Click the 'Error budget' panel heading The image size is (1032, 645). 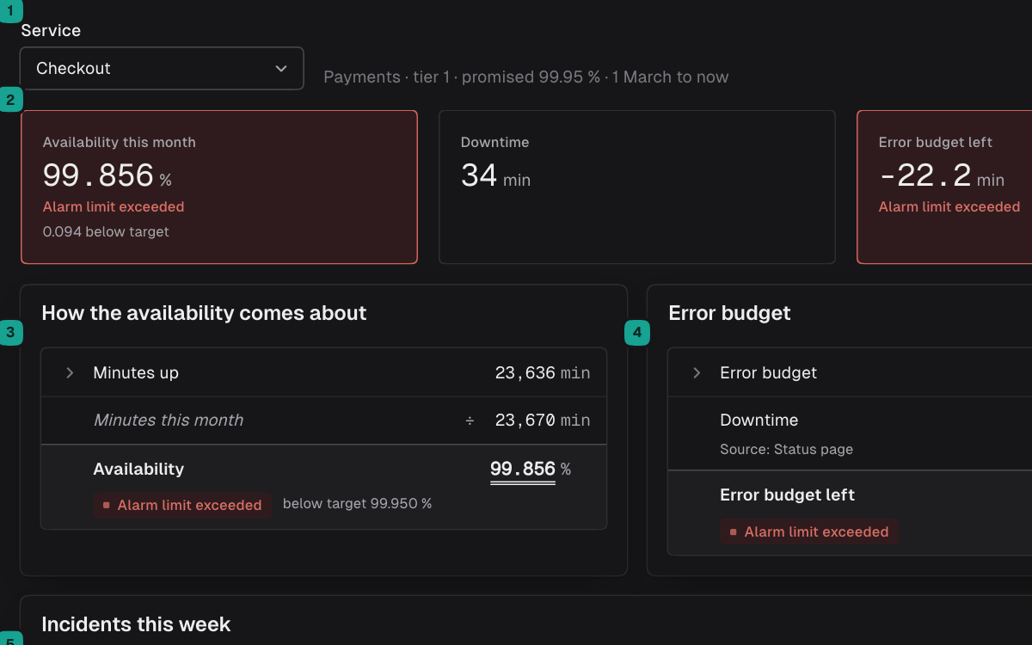[729, 313]
